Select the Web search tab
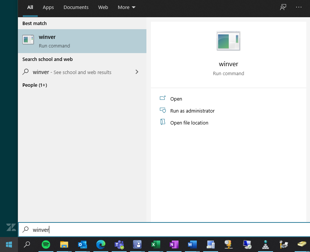Image resolution: width=310 pixels, height=252 pixels. (103, 7)
